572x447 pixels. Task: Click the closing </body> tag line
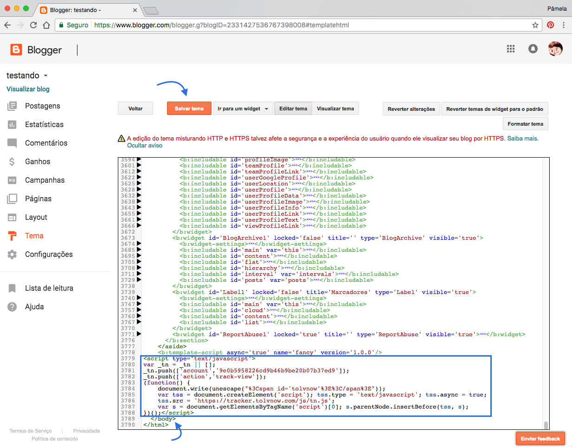(x=163, y=419)
